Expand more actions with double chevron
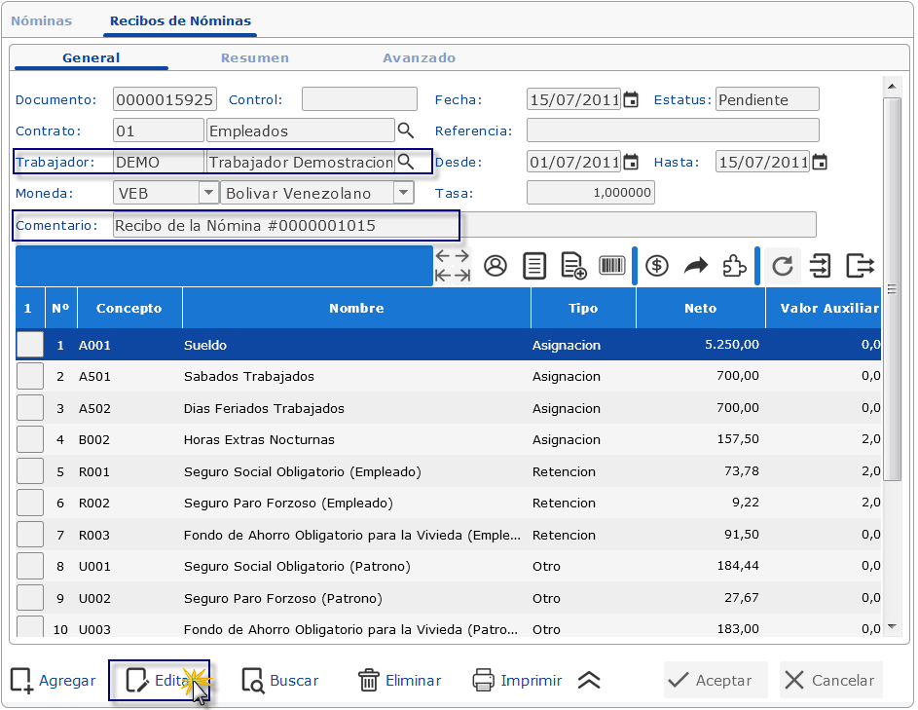The height and width of the screenshot is (710, 918). click(589, 681)
